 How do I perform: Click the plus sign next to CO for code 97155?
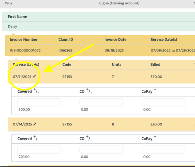pos(87,137)
